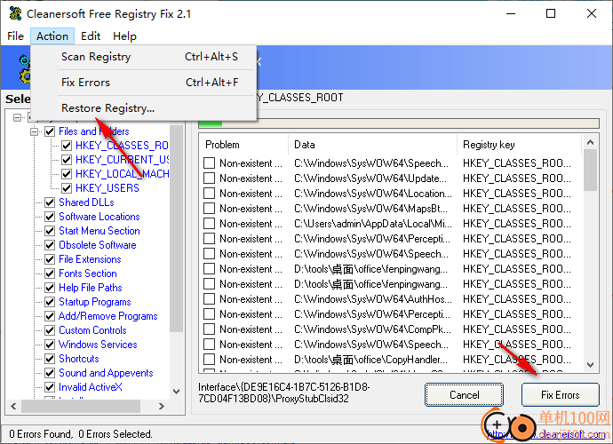Select the Windows Services tree label
Image resolution: width=613 pixels, height=444 pixels.
point(98,345)
